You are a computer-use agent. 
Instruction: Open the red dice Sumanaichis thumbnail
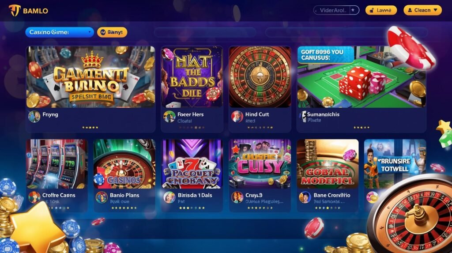tap(362, 77)
